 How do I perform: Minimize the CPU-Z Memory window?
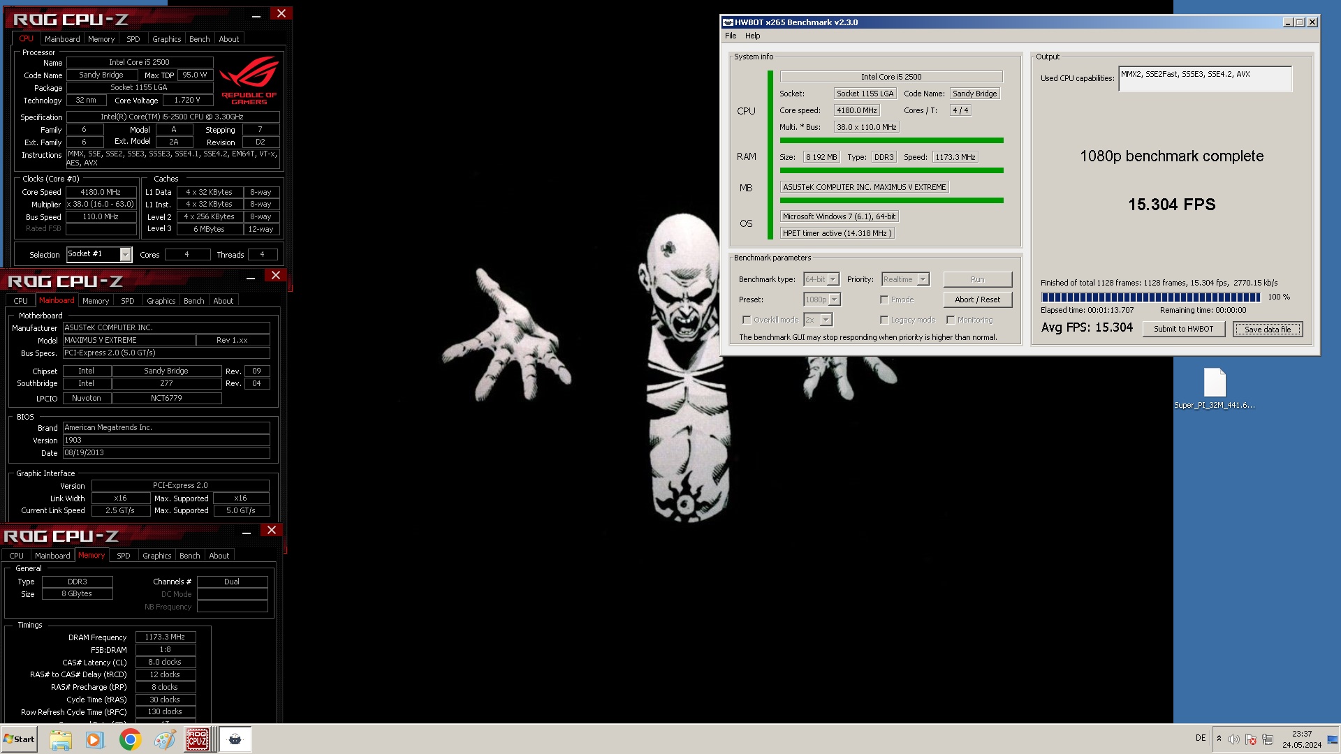pyautogui.click(x=247, y=531)
